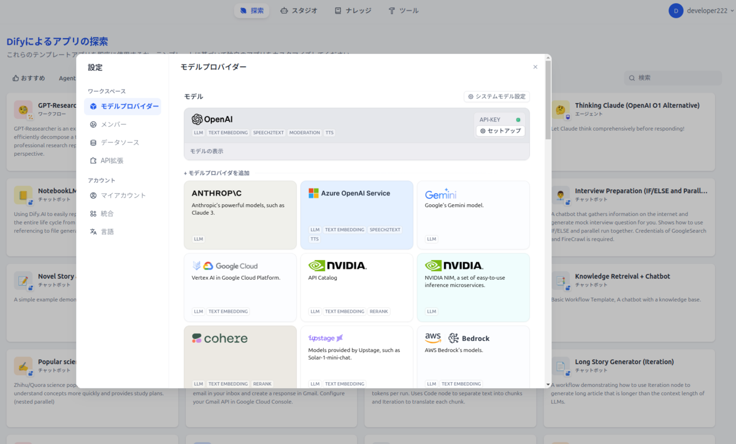Select the Upstage provider card
The image size is (736, 444).
357,356
